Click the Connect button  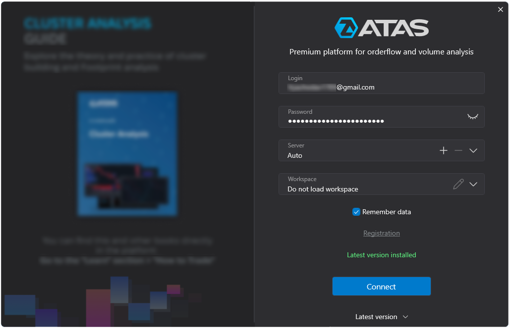pyautogui.click(x=382, y=286)
